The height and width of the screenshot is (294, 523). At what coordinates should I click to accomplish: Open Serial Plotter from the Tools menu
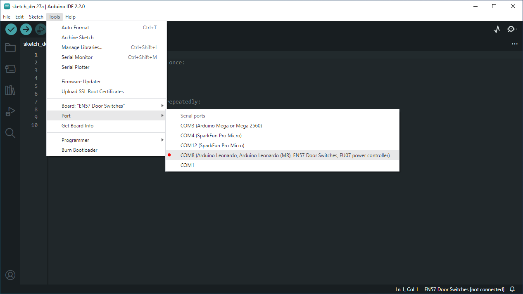[107, 67]
